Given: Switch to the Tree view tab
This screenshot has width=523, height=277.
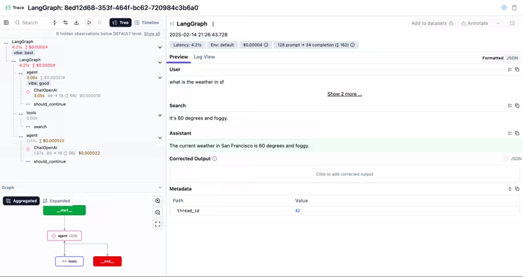Looking at the screenshot, I should point(120,23).
